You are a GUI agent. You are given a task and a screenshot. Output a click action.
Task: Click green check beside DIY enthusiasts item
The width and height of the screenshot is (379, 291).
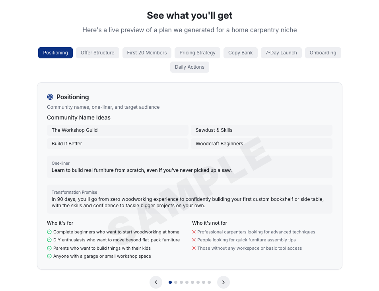[49, 240]
